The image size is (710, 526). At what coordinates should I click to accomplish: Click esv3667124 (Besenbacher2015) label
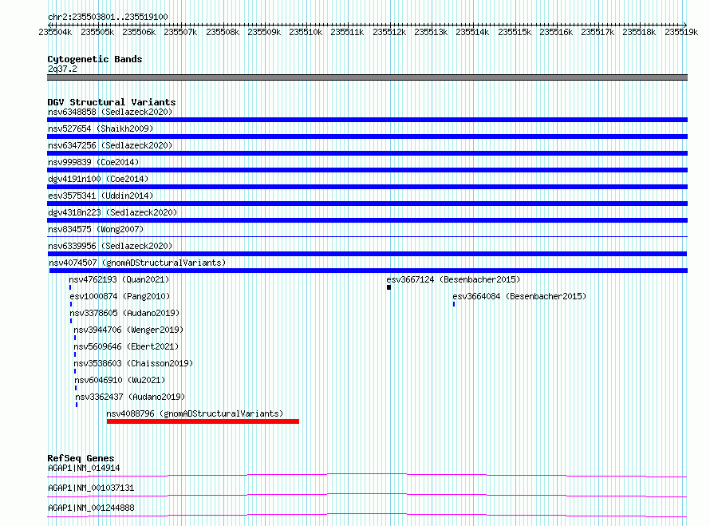click(x=453, y=279)
